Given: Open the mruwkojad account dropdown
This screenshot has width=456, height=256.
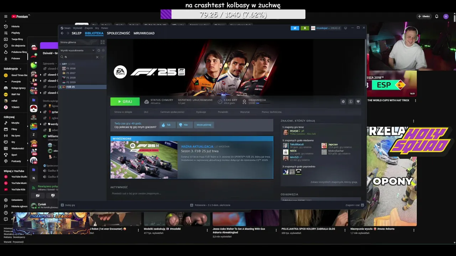Looking at the screenshot, I should tap(326, 28).
